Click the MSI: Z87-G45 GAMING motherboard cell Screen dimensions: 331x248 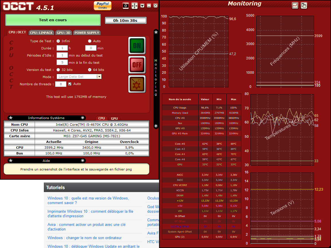[x=92, y=136]
